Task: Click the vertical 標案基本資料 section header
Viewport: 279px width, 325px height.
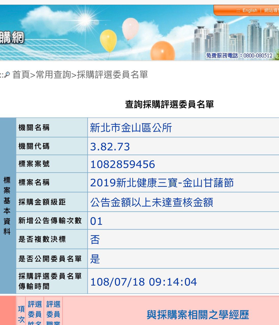Action: pos(8,206)
